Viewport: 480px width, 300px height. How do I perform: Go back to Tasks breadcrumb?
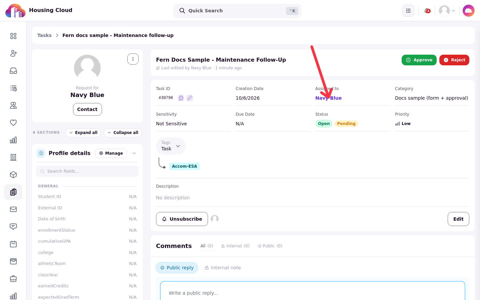44,35
